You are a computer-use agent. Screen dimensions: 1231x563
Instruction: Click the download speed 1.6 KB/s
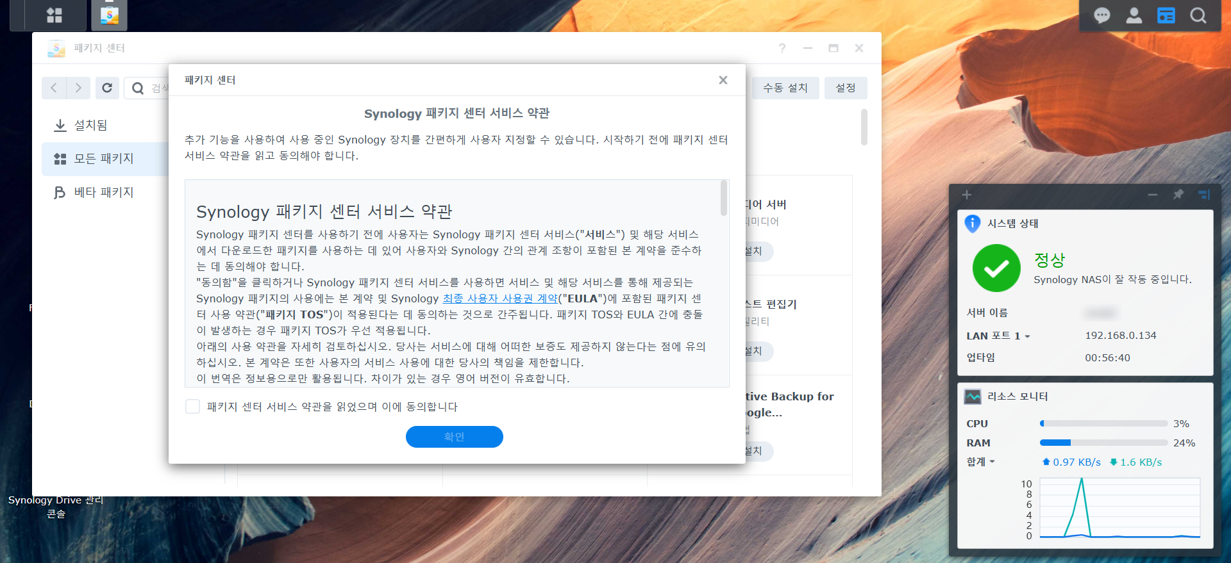coord(1141,462)
